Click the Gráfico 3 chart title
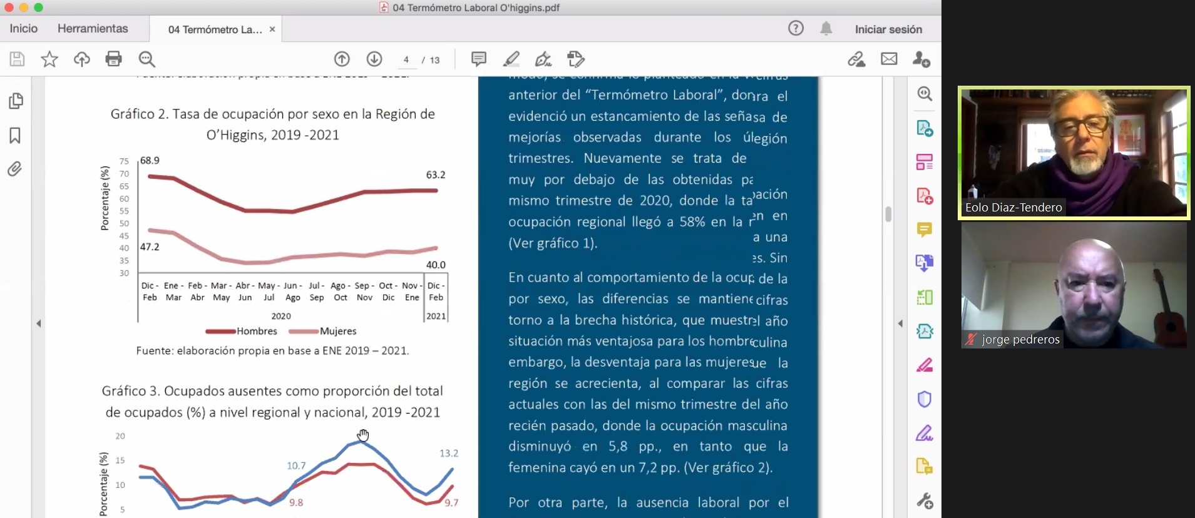1195x518 pixels. (272, 402)
